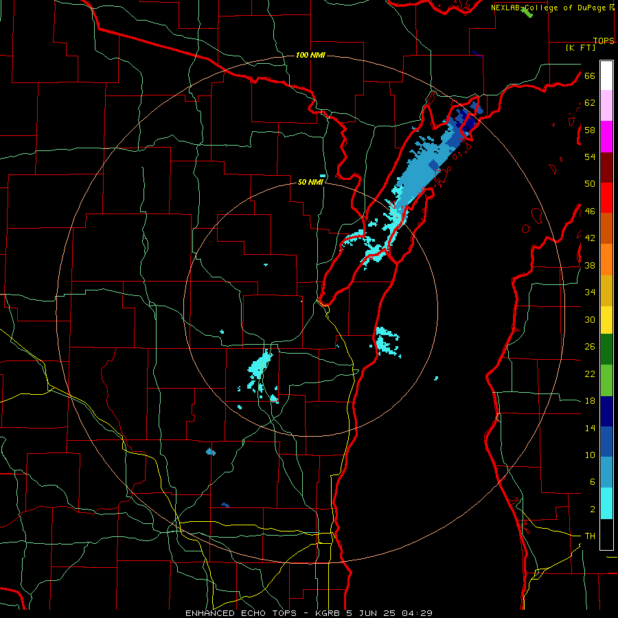Pick the light green legend swatch
The image size is (618, 618).
(x=606, y=380)
